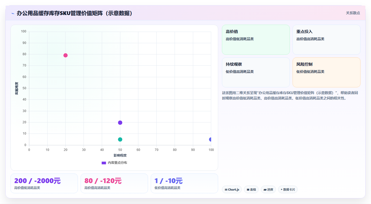Toggle the 内容重点分布 legend swatch
371x204 pixels.
[104, 163]
